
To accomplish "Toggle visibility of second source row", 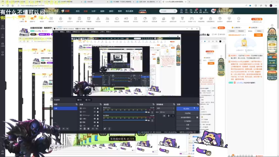I will [x=95, y=112].
